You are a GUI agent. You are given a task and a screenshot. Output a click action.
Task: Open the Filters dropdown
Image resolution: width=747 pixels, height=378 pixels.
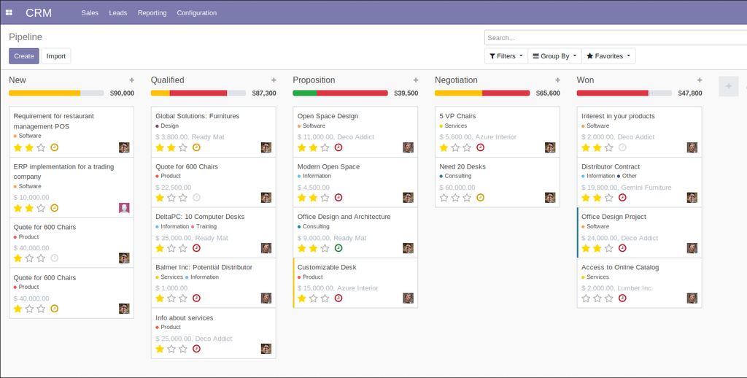[x=506, y=56]
